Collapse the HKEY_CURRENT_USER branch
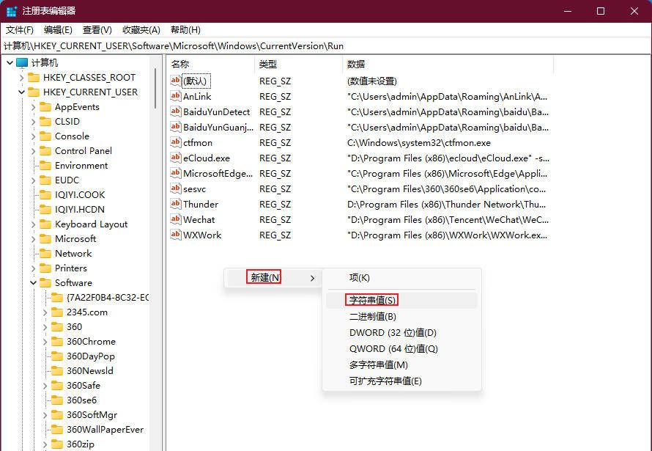The height and width of the screenshot is (451, 652). [21, 92]
